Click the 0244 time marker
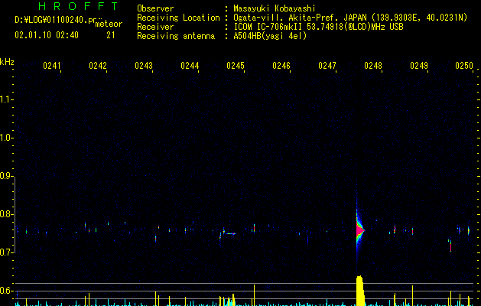Image resolution: width=481 pixels, height=306 pixels. 190,66
